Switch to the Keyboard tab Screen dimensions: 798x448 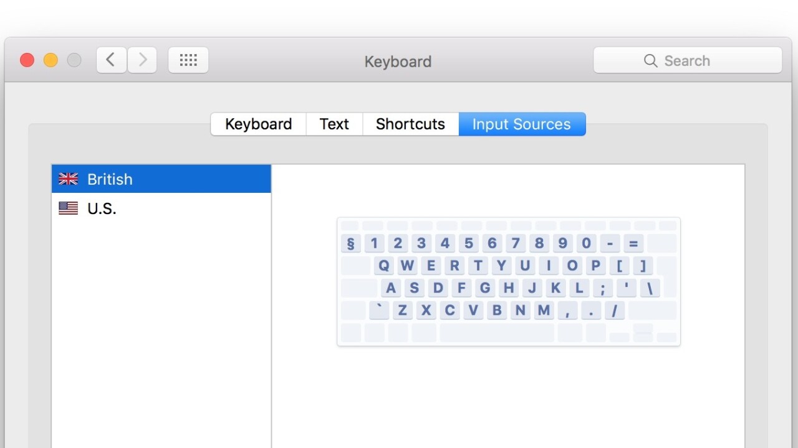[x=258, y=124]
